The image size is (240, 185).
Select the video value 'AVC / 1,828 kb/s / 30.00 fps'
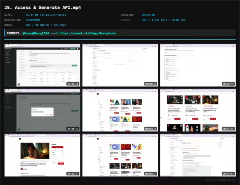(164, 20)
